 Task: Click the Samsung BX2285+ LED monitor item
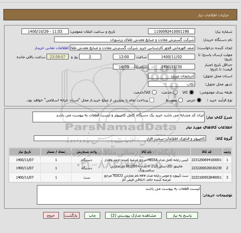(146, 168)
